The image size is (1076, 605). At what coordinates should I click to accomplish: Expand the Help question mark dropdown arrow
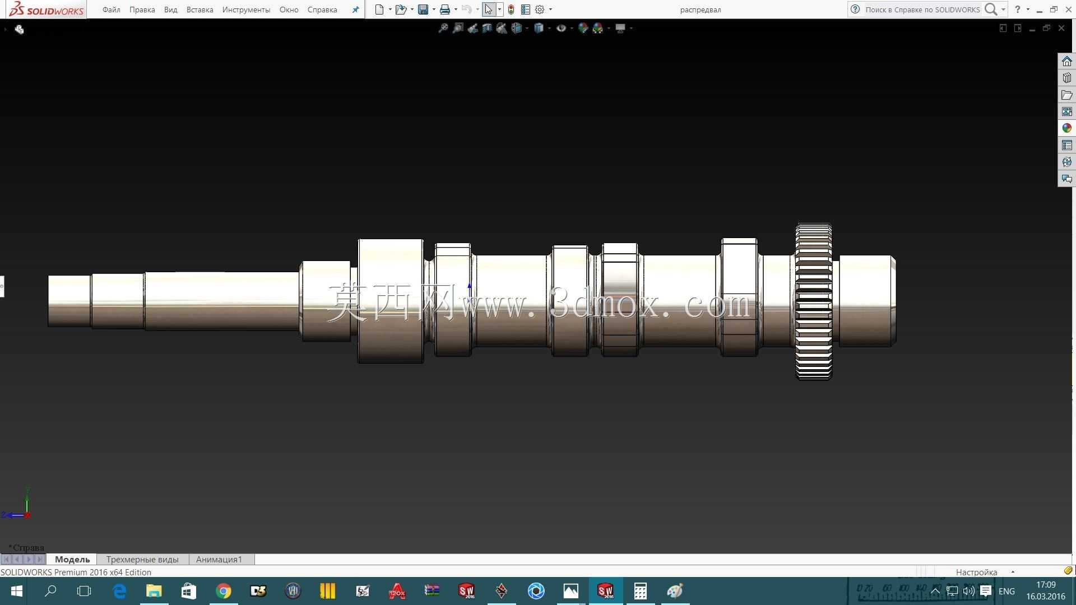click(1028, 10)
